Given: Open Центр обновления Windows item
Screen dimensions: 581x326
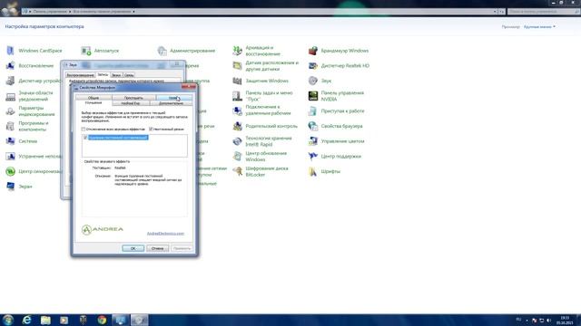Looking at the screenshot, I should [x=261, y=157].
